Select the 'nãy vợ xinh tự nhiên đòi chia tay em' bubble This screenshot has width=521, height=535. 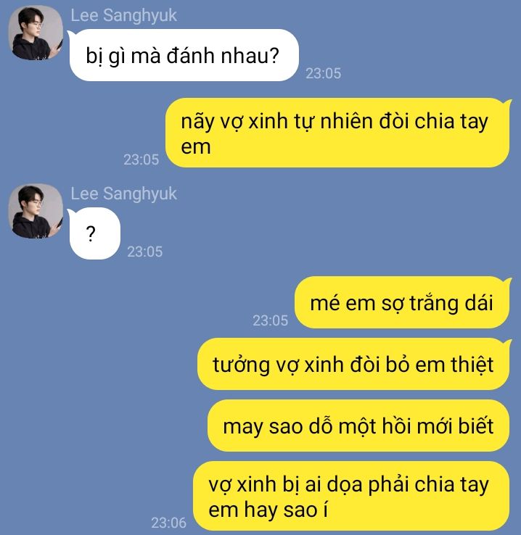click(x=338, y=133)
